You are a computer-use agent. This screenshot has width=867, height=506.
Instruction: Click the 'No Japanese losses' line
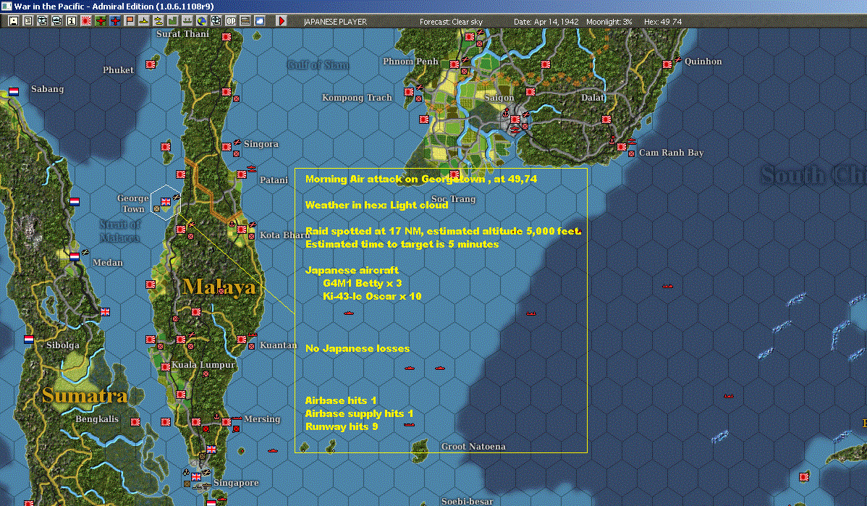tap(358, 348)
